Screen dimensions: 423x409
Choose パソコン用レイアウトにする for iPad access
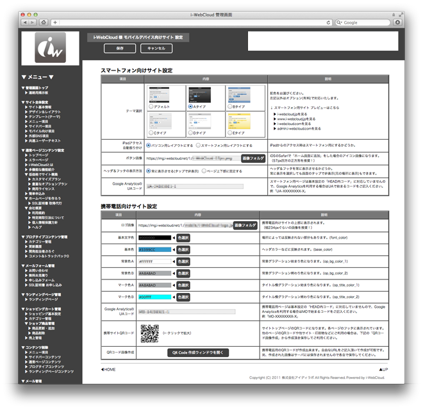(149, 146)
